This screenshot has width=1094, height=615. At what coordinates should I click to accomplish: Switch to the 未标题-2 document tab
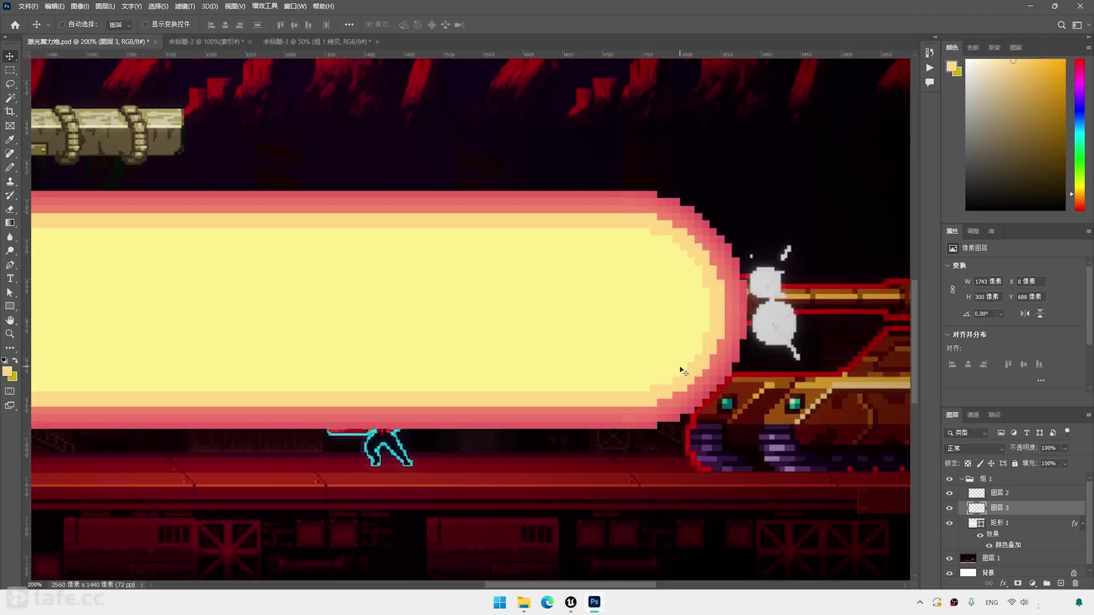(x=206, y=42)
